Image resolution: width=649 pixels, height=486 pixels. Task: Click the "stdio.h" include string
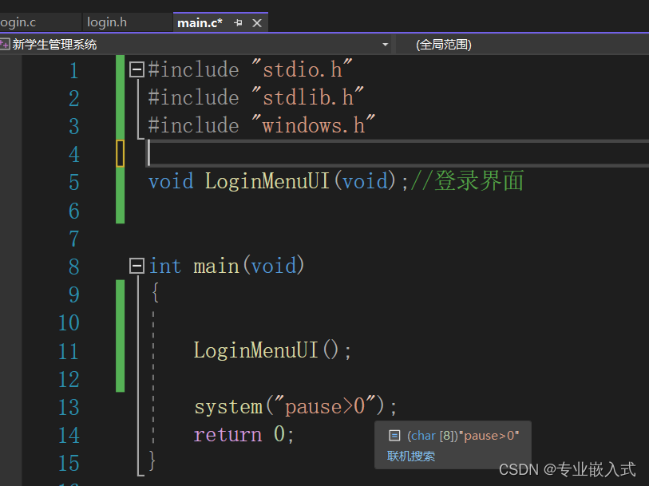(303, 69)
